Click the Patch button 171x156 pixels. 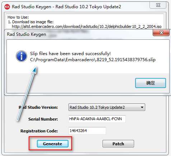click(118, 144)
